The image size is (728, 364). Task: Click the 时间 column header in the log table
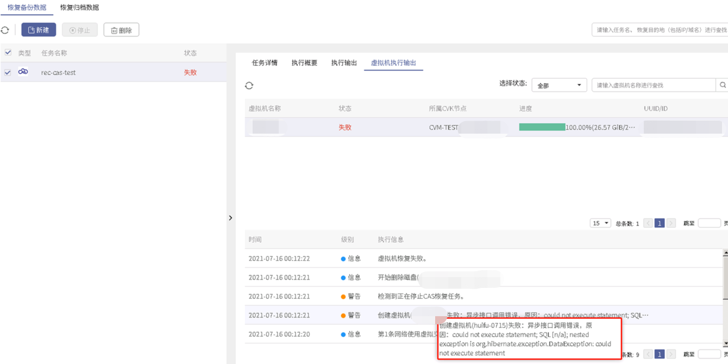(255, 240)
